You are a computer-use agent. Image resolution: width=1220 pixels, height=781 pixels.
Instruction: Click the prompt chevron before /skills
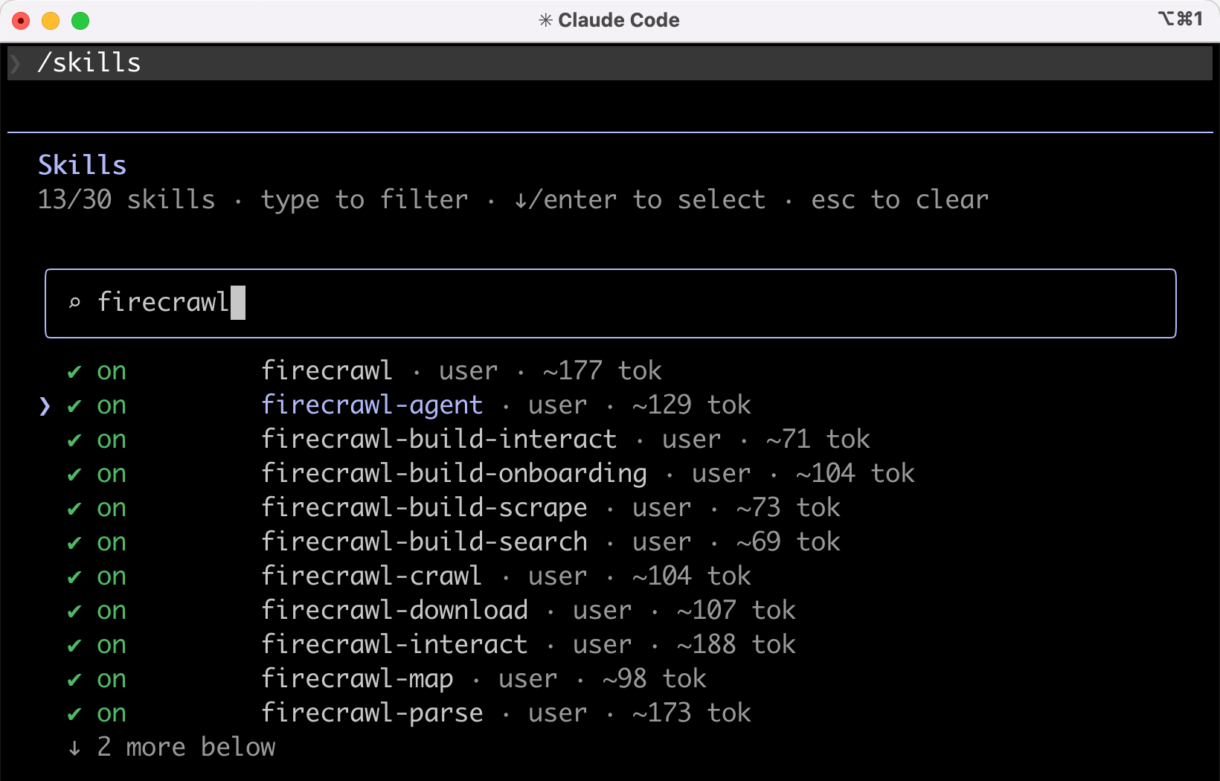pos(16,63)
